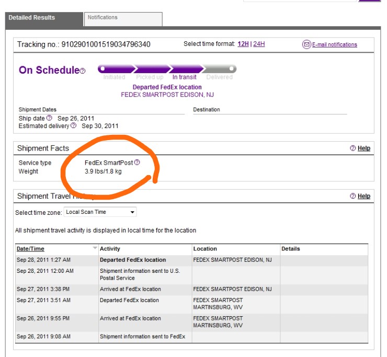Click the On Schedule status heading
This screenshot has width=387, height=357.
tap(49, 70)
